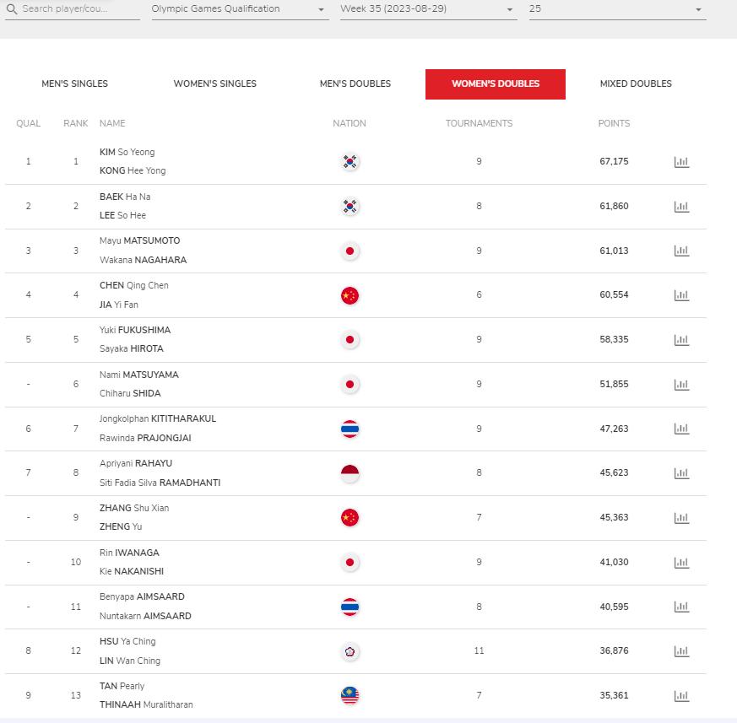
Task: Click Malaysia flag beside TAN Pearly
Action: [350, 696]
